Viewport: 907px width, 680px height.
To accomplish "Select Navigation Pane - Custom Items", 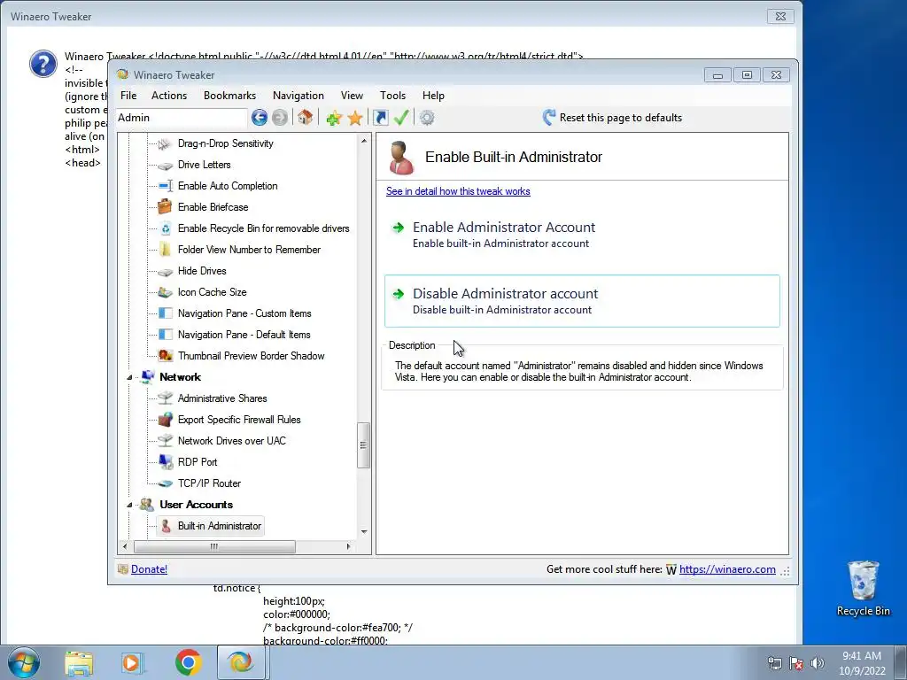I will 244,313.
